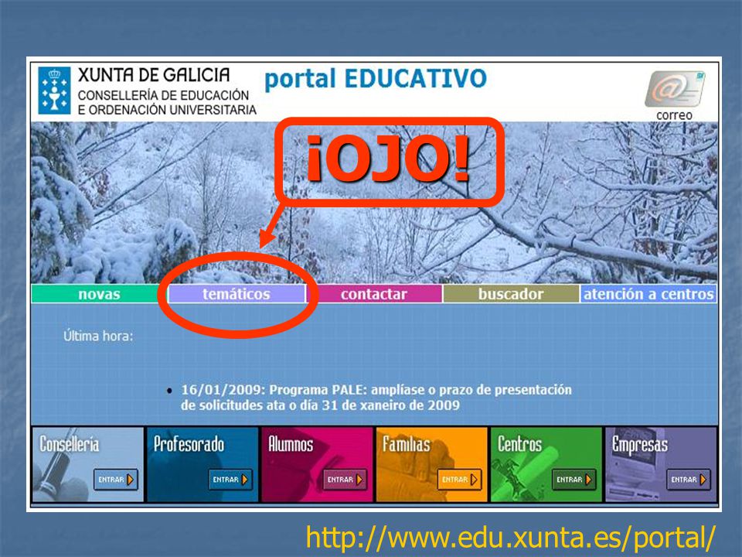Click ENTRAR in the Profesorado panel

click(x=230, y=480)
